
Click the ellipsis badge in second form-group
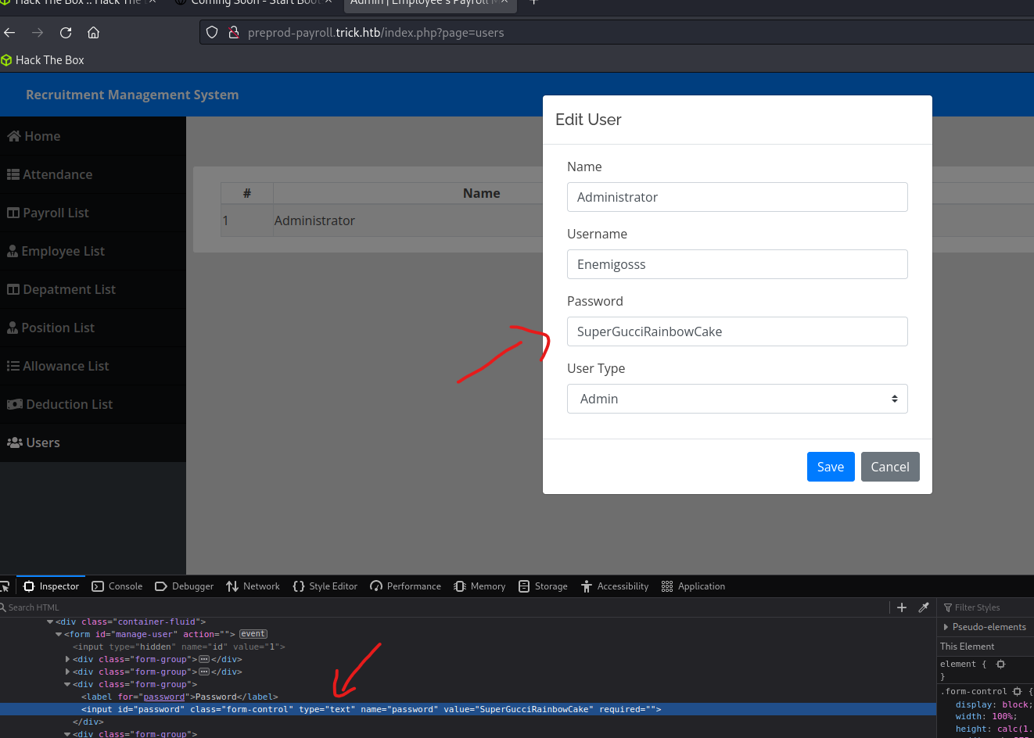204,672
